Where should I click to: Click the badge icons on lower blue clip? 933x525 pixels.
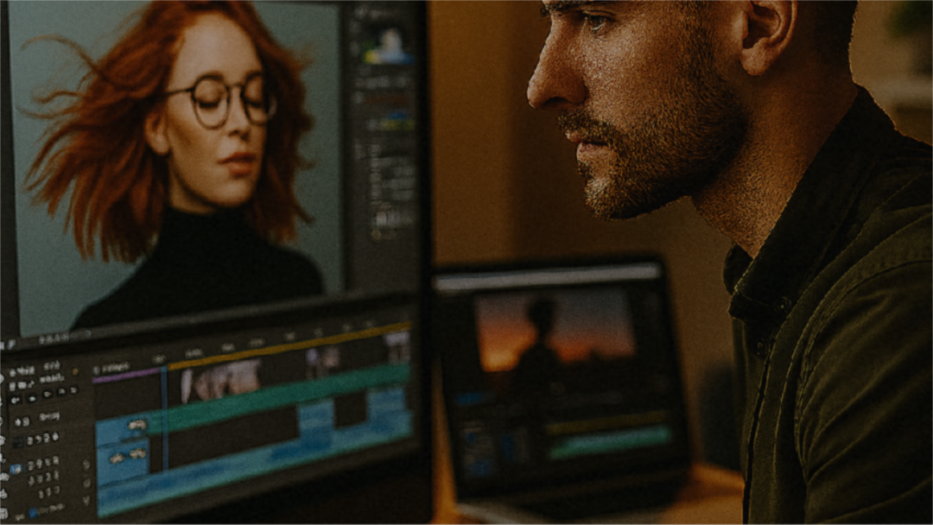coord(128,454)
